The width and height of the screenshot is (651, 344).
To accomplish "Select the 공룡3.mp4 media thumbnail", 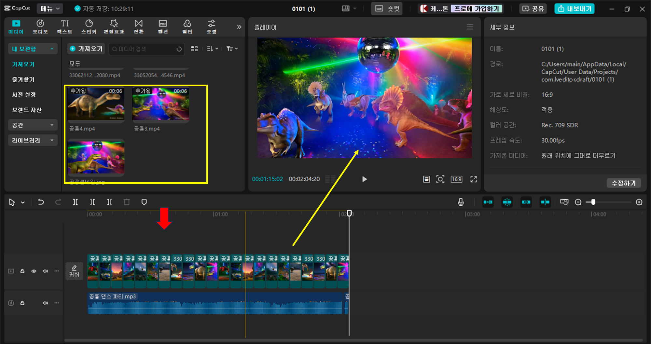I will [161, 105].
